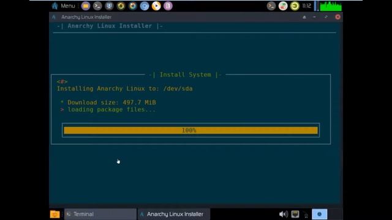Launch the media player play icon
The width and height of the screenshot is (392, 220).
156,6
